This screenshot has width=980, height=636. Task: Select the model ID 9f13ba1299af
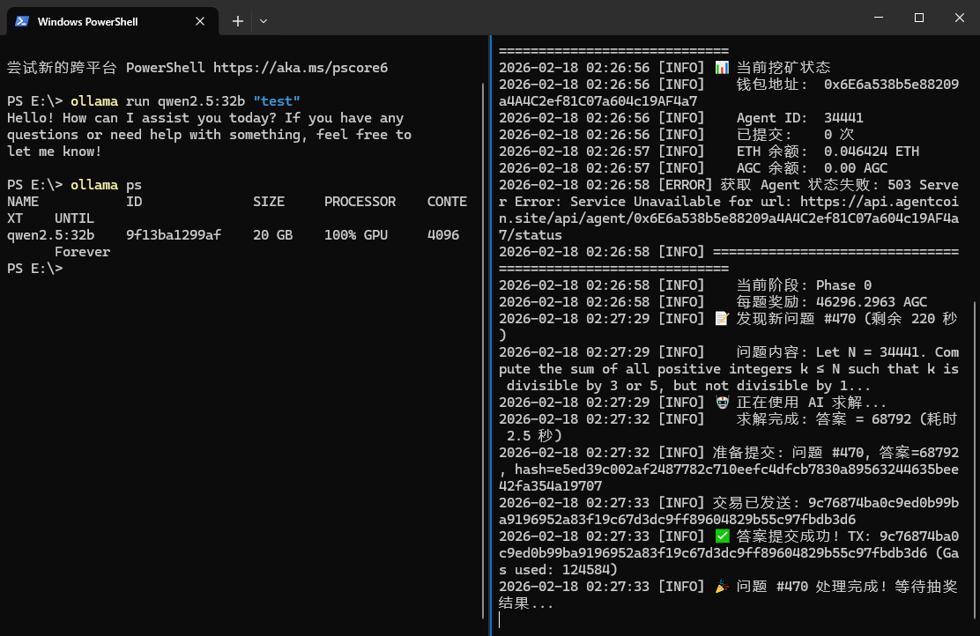174,235
